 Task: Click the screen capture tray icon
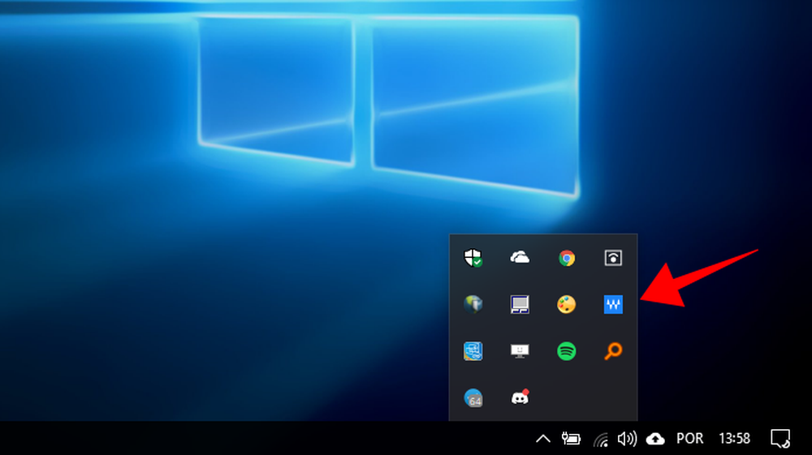613,257
